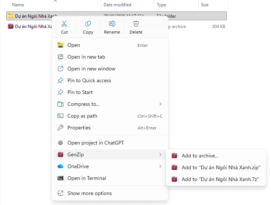The width and height of the screenshot is (271, 205).
Task: Click the Pin to Start pin icon
Action: click(x=60, y=92)
